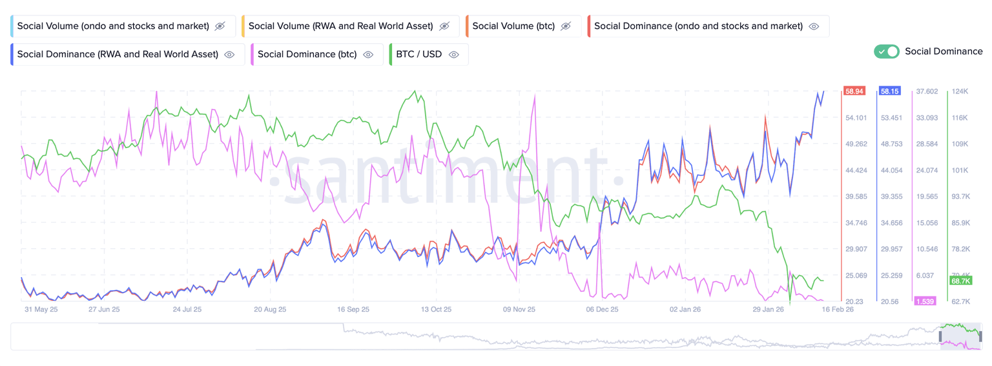Viewport: 992px width, 366px height.
Task: Click the pink 1.539 axis value badge
Action: (x=925, y=302)
